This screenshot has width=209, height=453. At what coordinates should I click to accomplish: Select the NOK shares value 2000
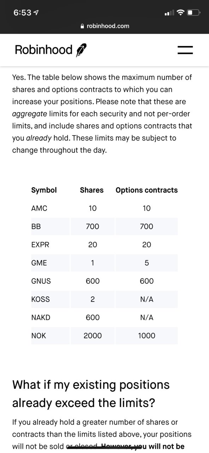pos(93,335)
